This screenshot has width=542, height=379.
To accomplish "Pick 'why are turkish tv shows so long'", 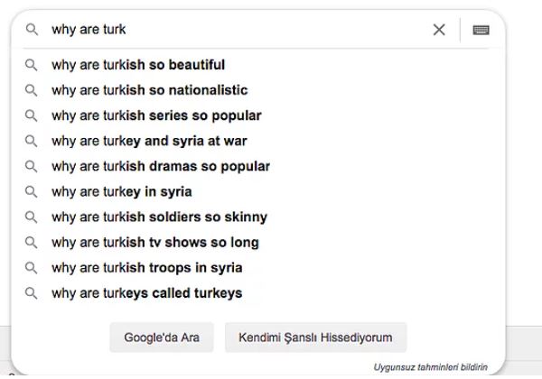I will (x=155, y=242).
